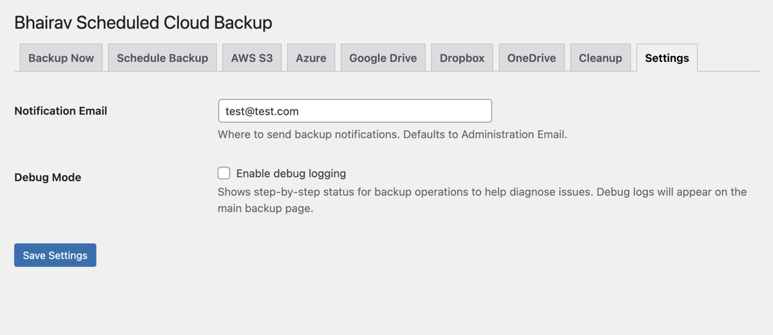The height and width of the screenshot is (335, 773).
Task: Switch to the OneDrive tab
Action: point(531,58)
